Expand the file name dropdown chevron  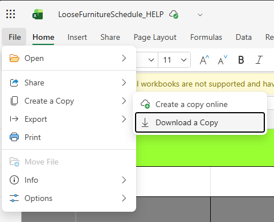pyautogui.click(x=200, y=15)
